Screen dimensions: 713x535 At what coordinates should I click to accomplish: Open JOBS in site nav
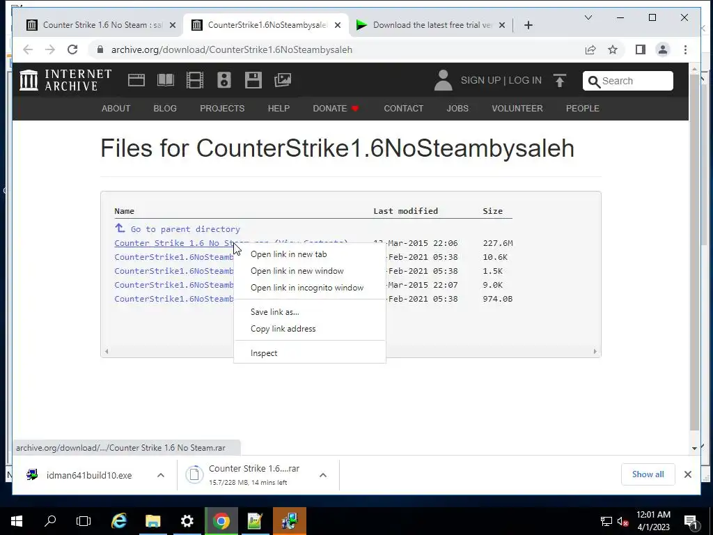click(457, 108)
